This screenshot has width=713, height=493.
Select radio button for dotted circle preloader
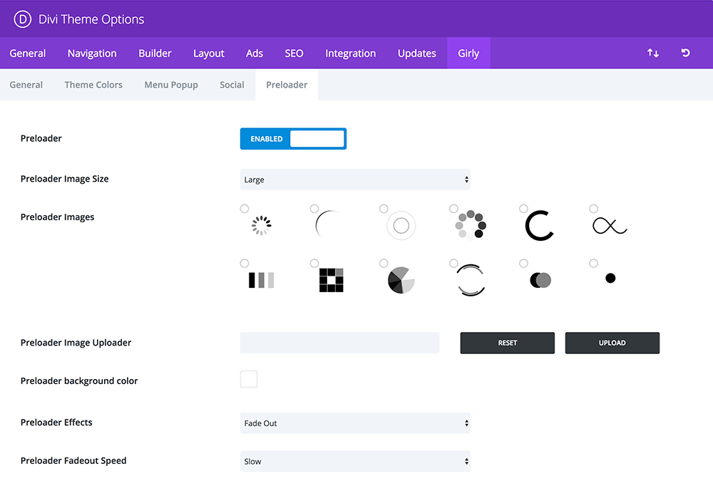tap(453, 209)
